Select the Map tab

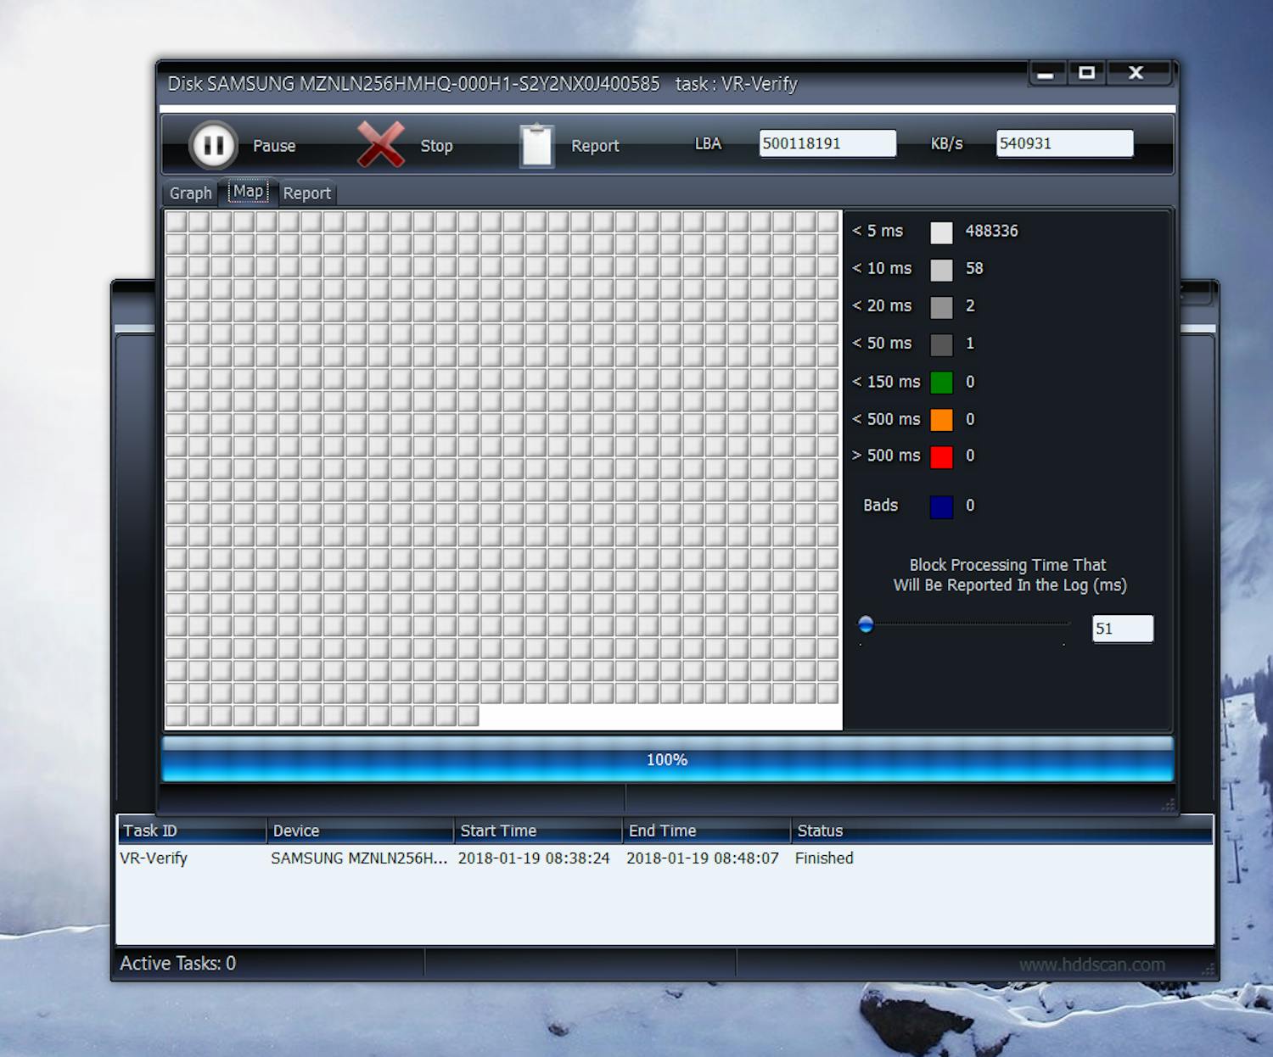tap(248, 192)
